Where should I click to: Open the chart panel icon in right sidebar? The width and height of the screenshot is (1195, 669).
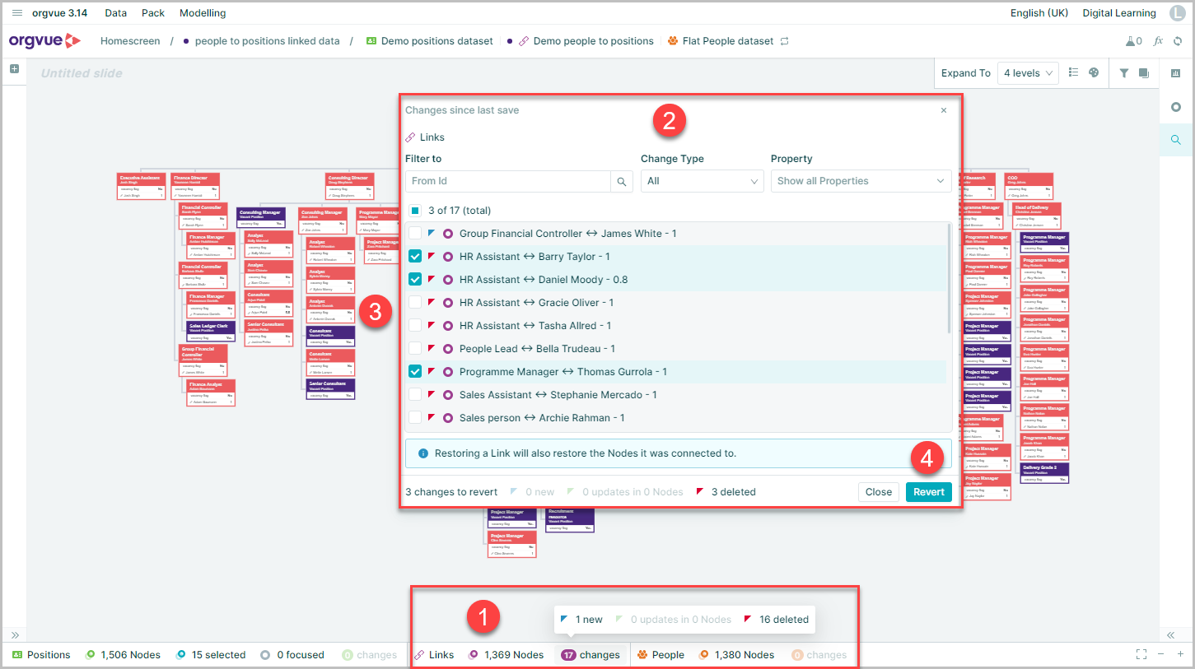(x=1176, y=73)
